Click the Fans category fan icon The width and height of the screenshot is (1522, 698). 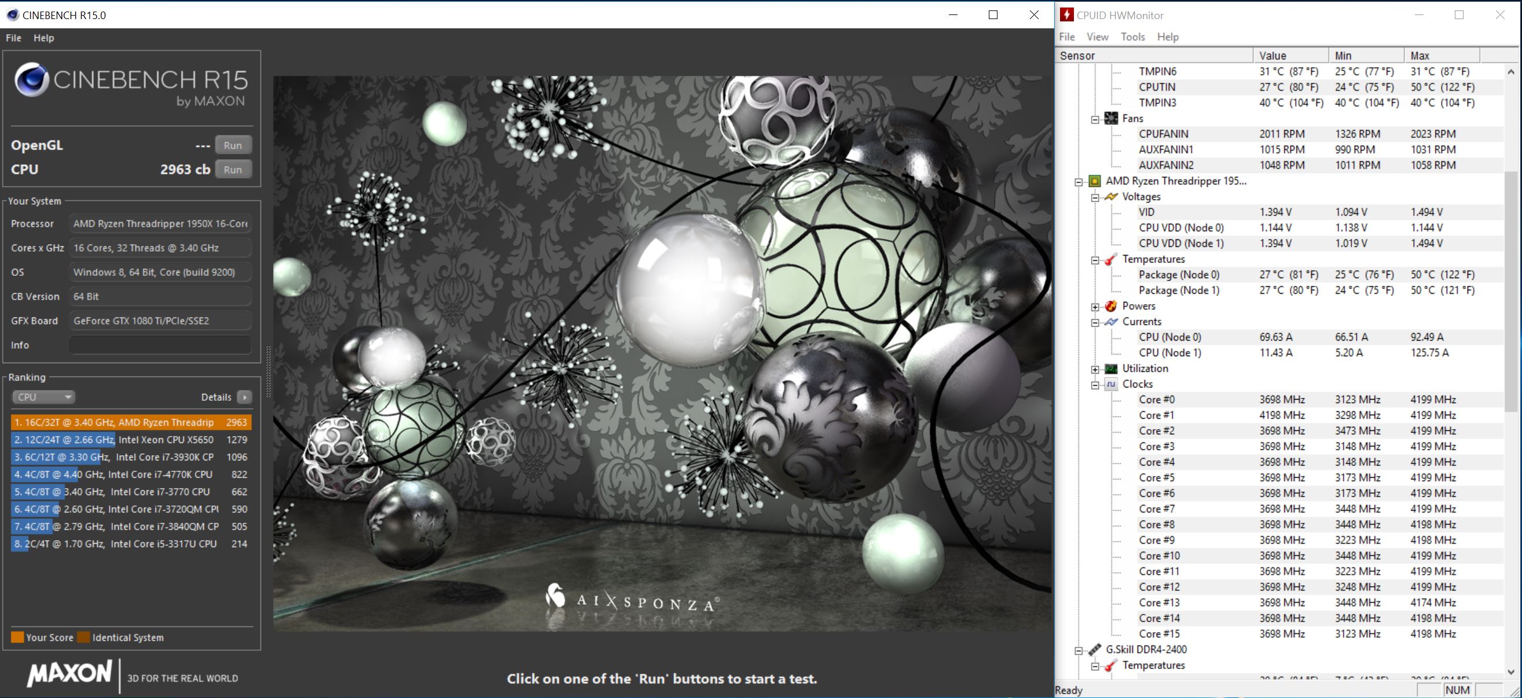pyautogui.click(x=1111, y=118)
